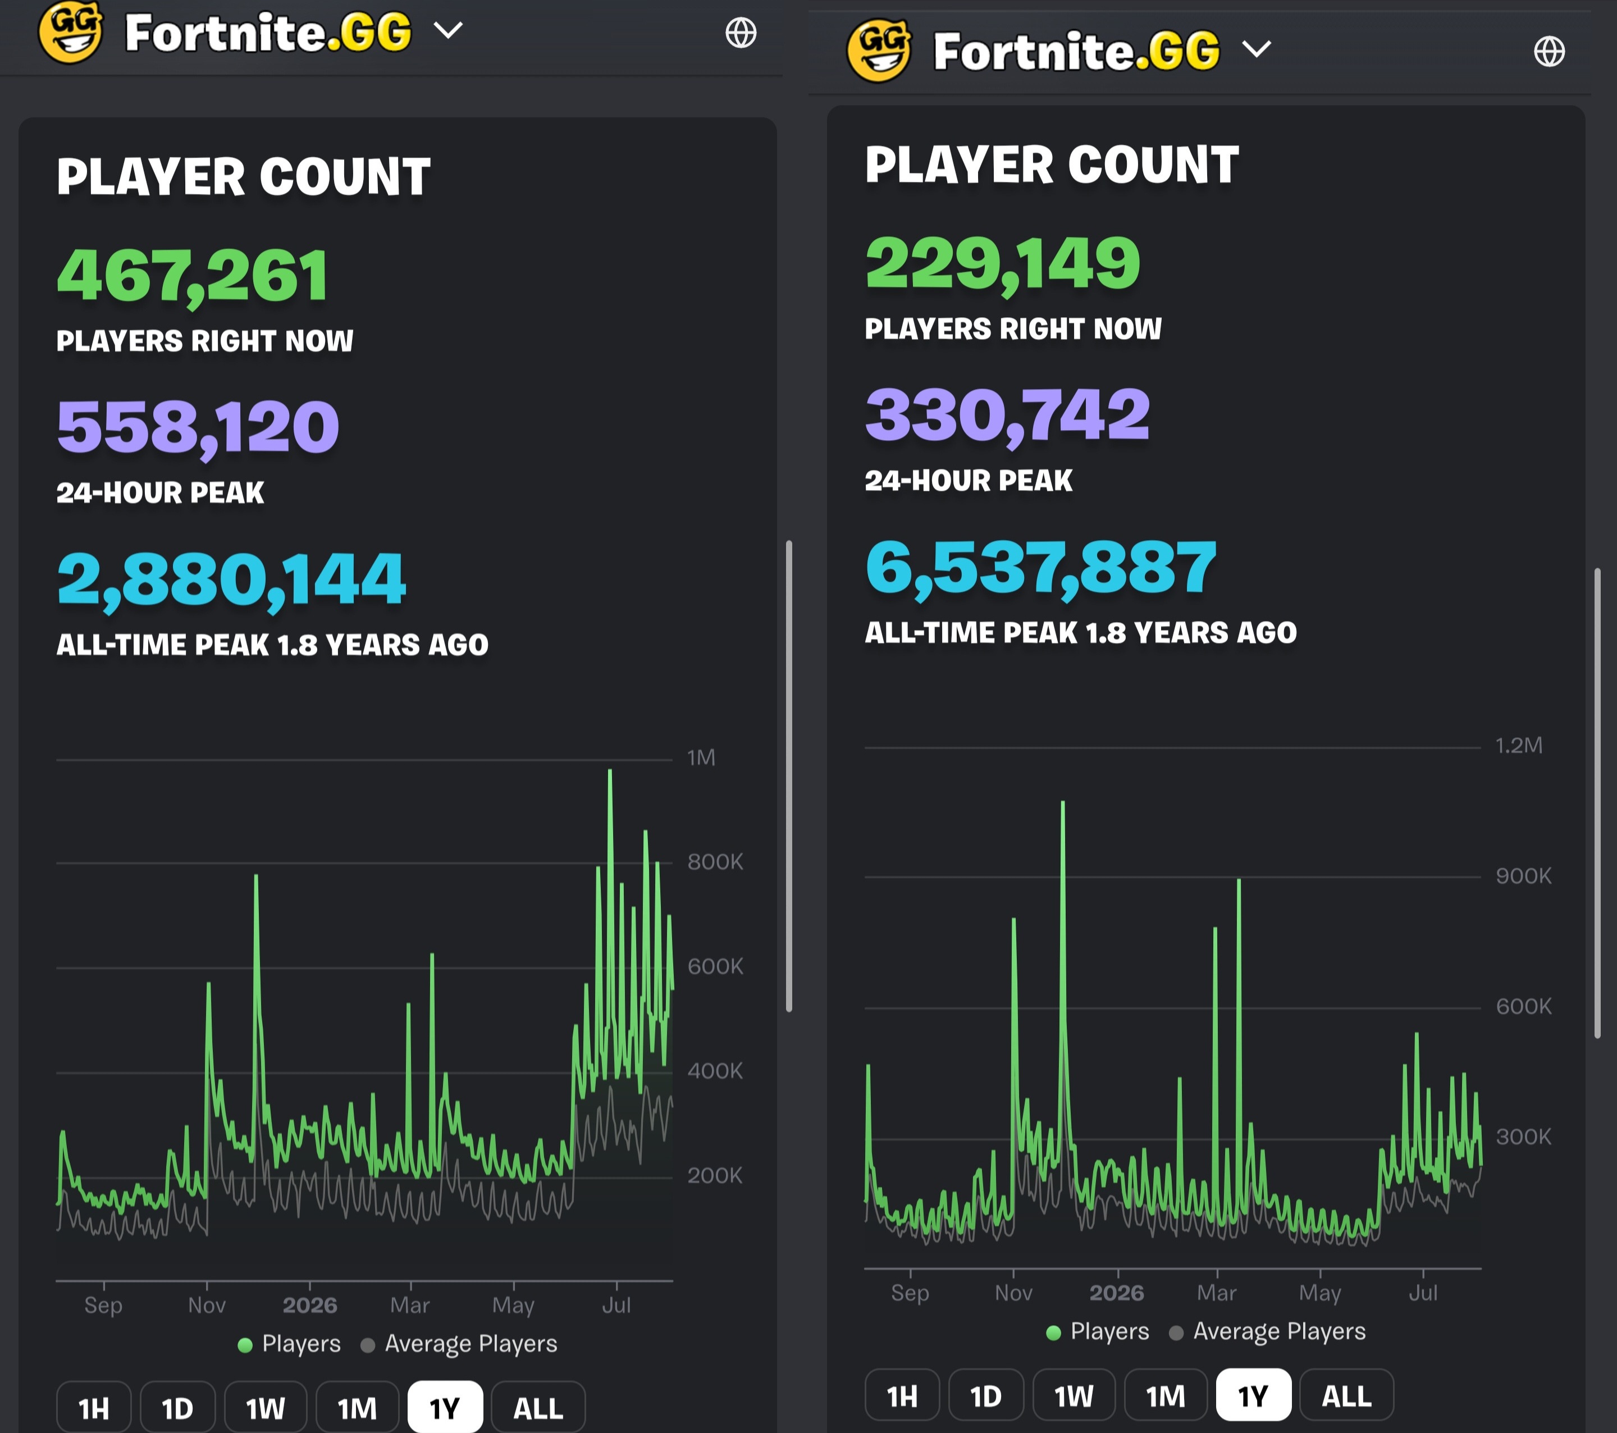
Task: Click the 300K axis label
Action: point(1524,1137)
